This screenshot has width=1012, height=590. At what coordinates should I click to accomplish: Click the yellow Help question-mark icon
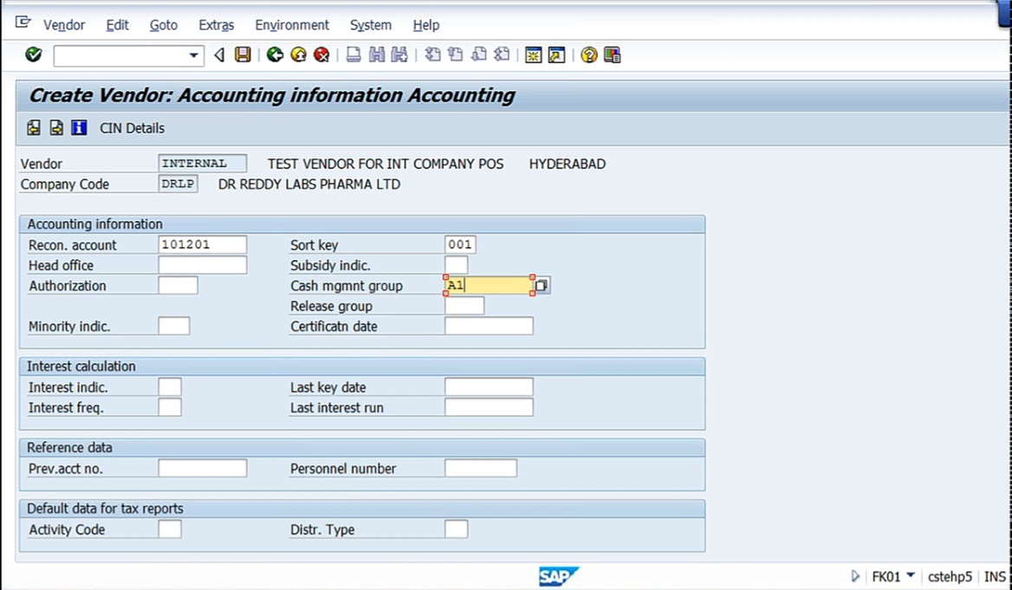tap(588, 55)
